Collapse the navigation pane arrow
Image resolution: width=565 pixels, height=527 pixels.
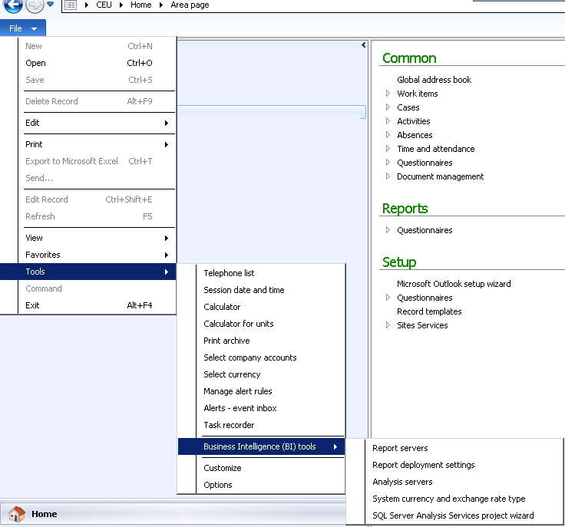(x=363, y=45)
